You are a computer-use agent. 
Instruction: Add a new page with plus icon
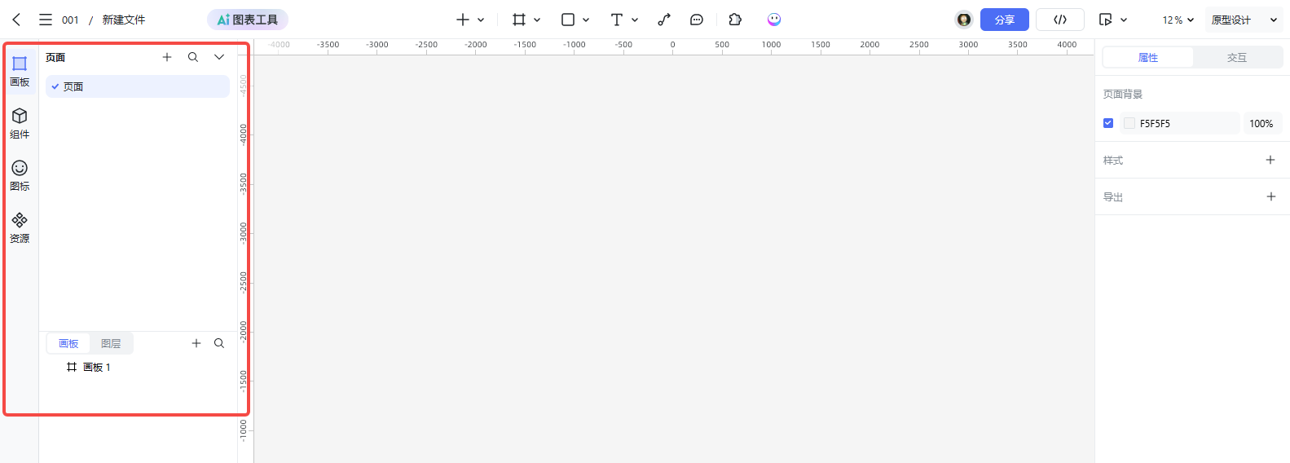167,57
